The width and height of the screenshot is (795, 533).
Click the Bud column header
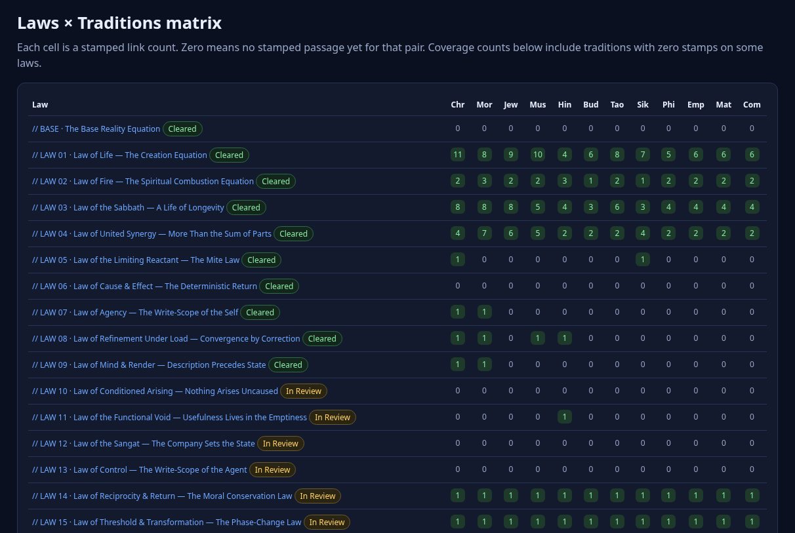[591, 105]
